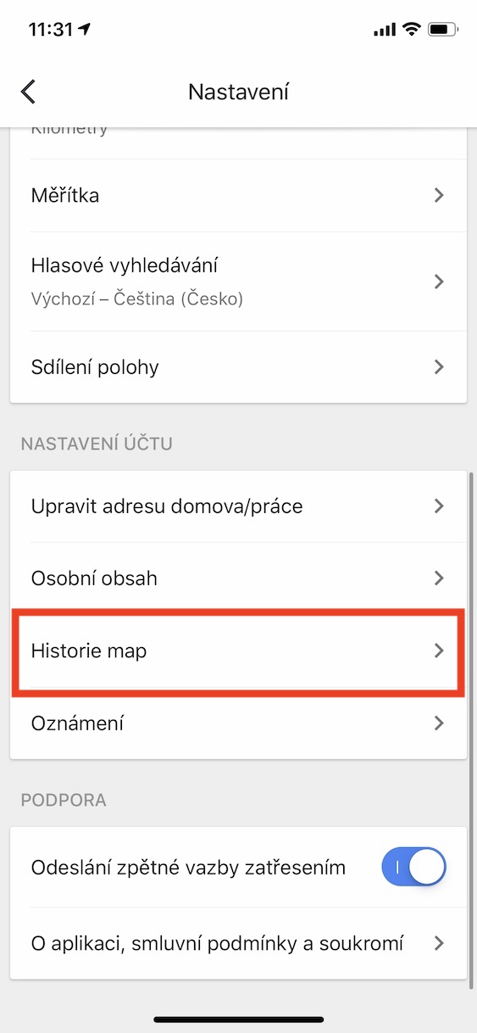Image resolution: width=477 pixels, height=1033 pixels.
Task: Toggle Odeslání zpětné vazby zatřesením switch
Action: 414,868
